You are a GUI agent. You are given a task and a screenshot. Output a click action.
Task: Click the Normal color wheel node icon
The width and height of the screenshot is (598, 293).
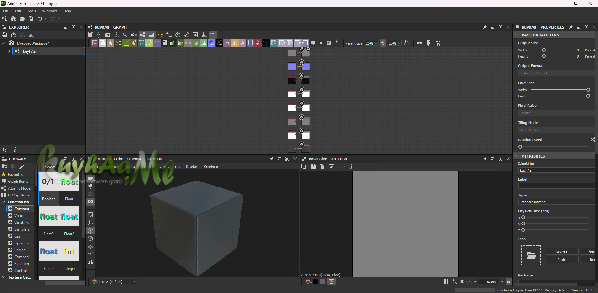click(x=211, y=43)
